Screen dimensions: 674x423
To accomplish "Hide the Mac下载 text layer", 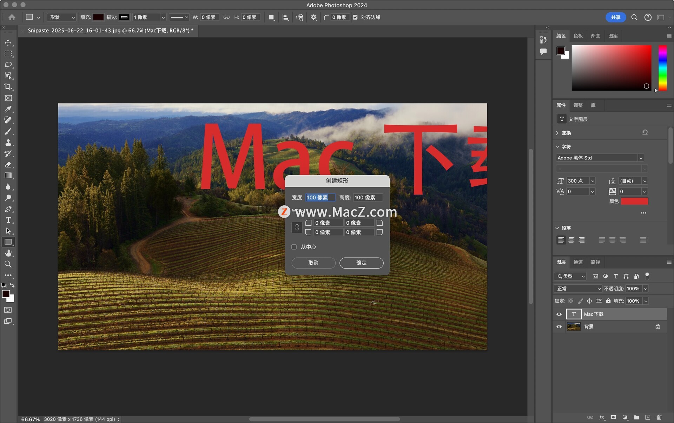I will (x=559, y=314).
